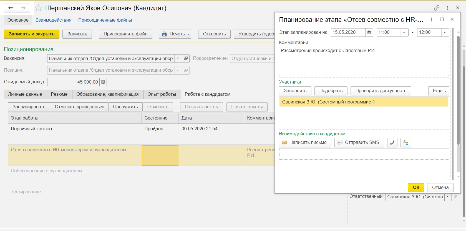The height and width of the screenshot is (231, 466).
Task: Expand the start time 11:00 dropdown
Action: coord(404,32)
